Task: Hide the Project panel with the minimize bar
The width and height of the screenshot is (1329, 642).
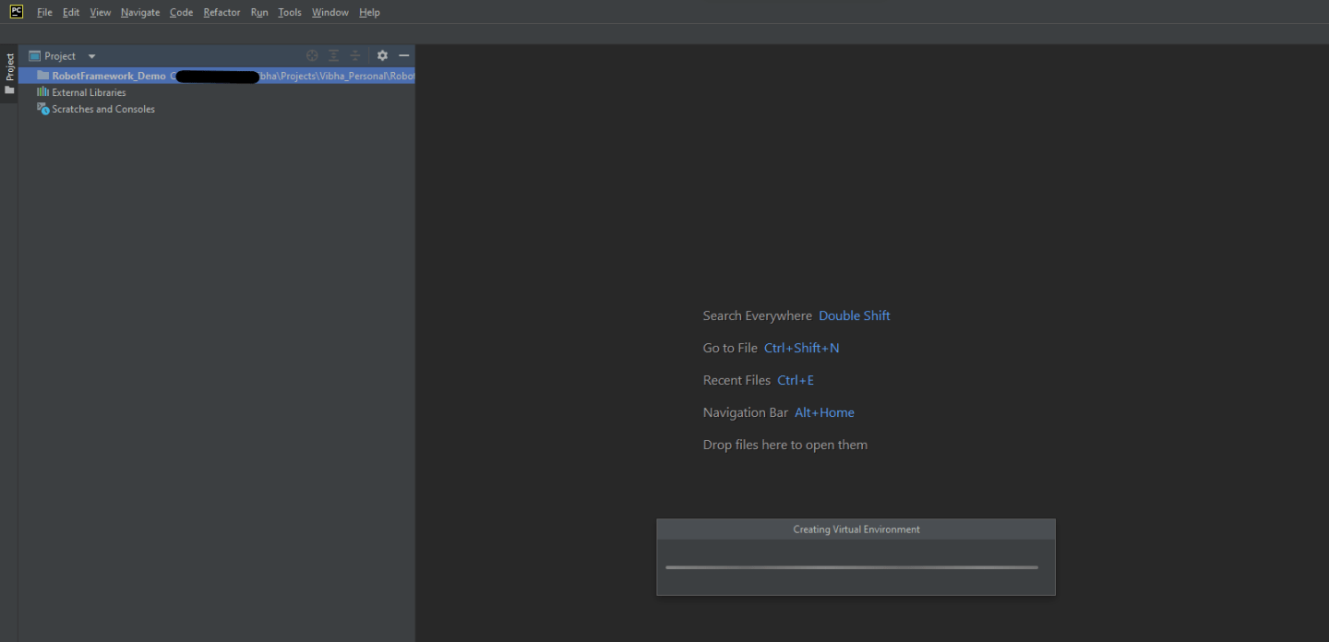Action: tap(403, 55)
